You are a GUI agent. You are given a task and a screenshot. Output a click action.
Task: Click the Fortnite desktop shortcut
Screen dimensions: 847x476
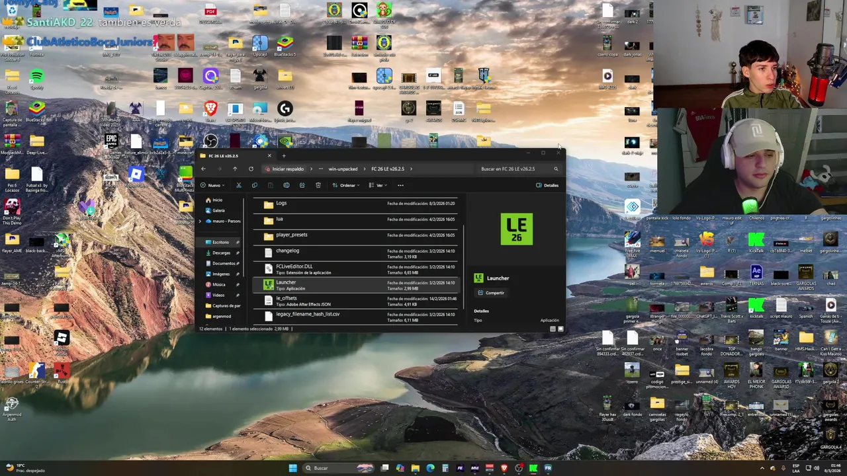click(x=36, y=46)
